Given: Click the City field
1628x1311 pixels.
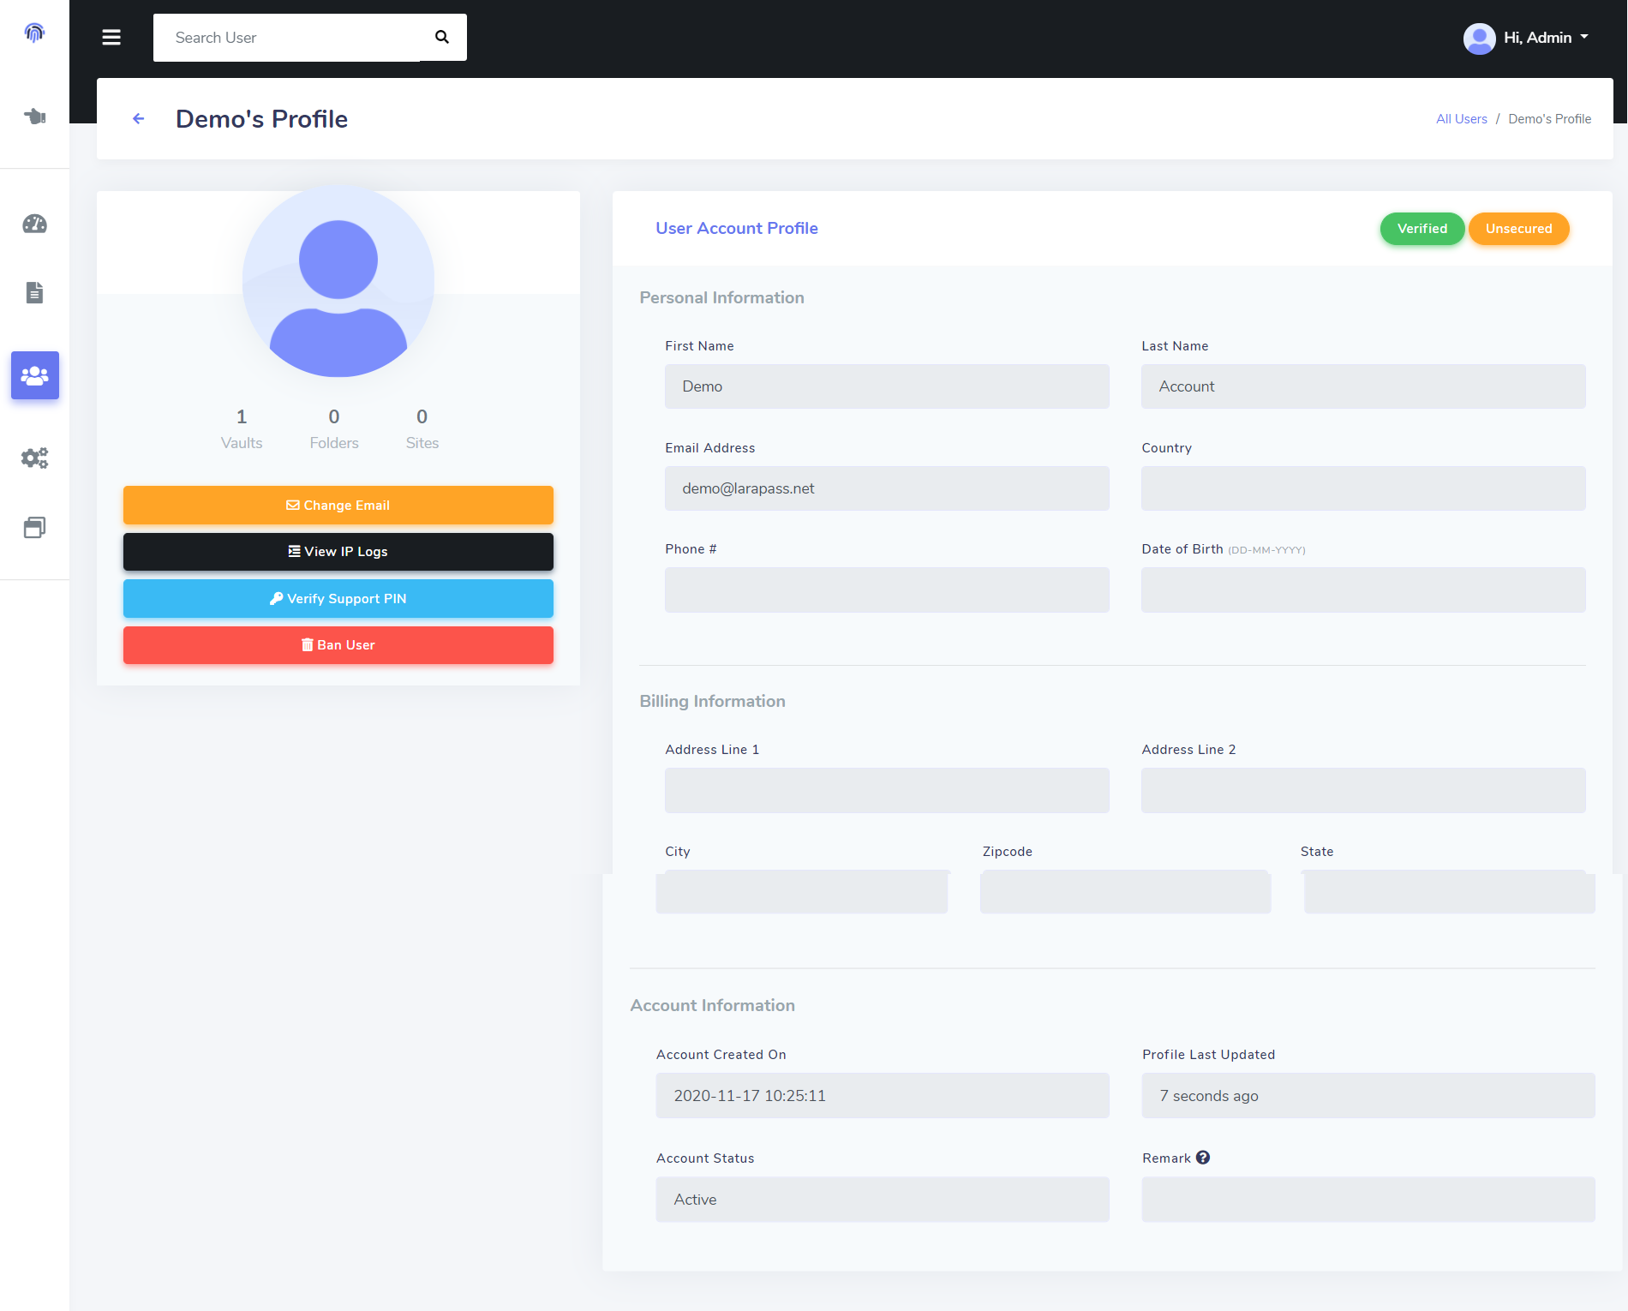Looking at the screenshot, I should point(802,892).
